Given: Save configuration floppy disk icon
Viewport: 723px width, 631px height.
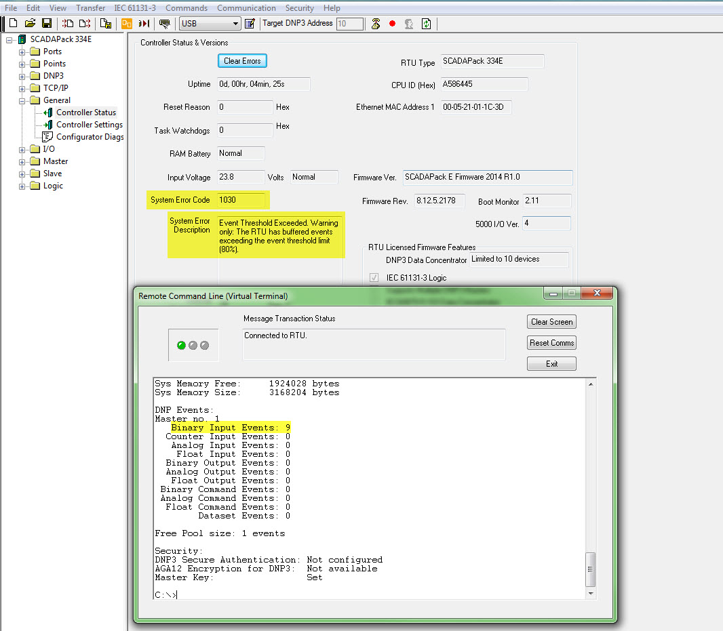Looking at the screenshot, I should pos(47,24).
